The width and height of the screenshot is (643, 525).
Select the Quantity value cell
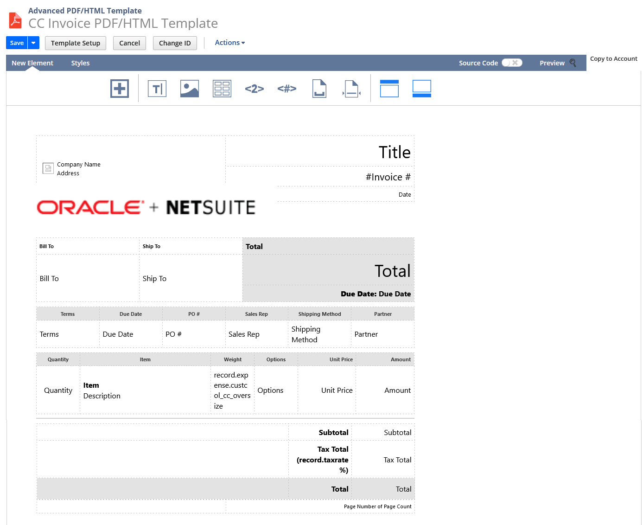click(58, 391)
